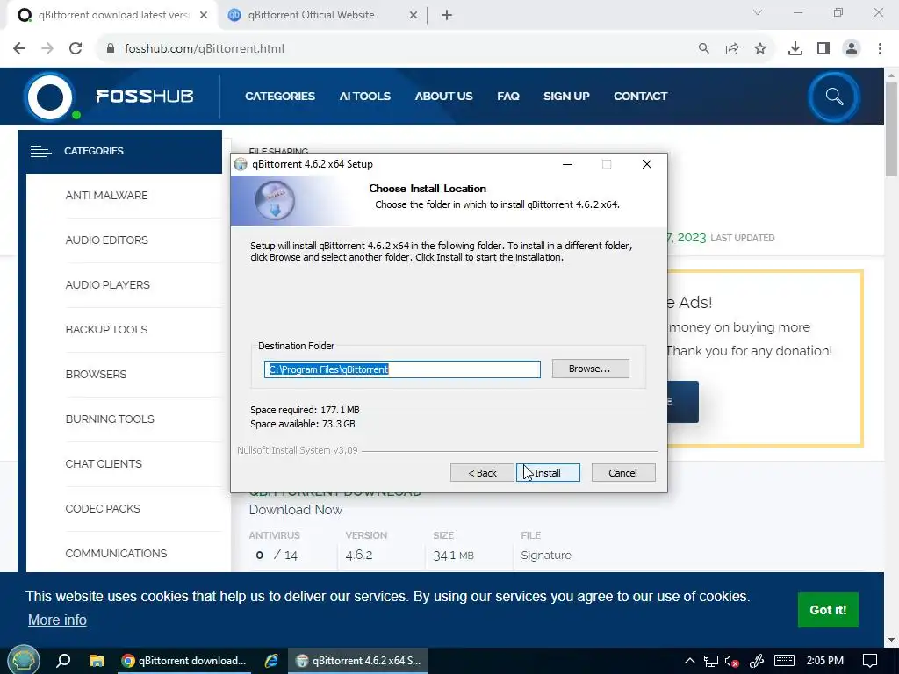
Task: Click the hamburger icon beside CATEGORIES sidebar
Action: (40, 151)
